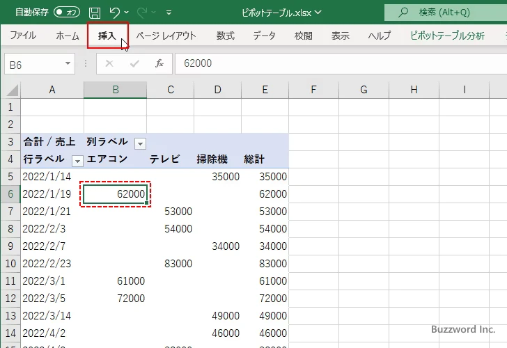
Task: Open the 表示 tab
Action: point(340,35)
